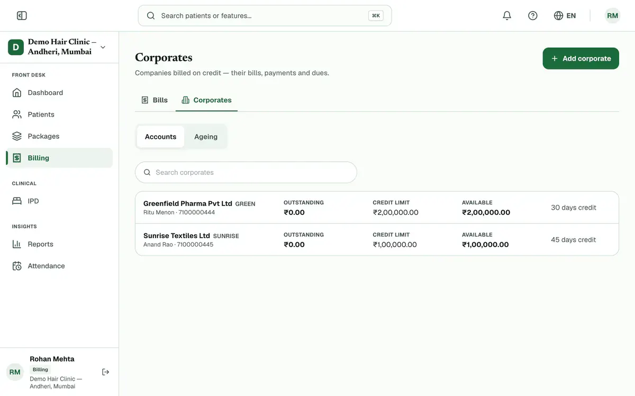This screenshot has height=396, width=635.
Task: Click available ₹2,00,000.00 amount
Action: click(x=486, y=212)
